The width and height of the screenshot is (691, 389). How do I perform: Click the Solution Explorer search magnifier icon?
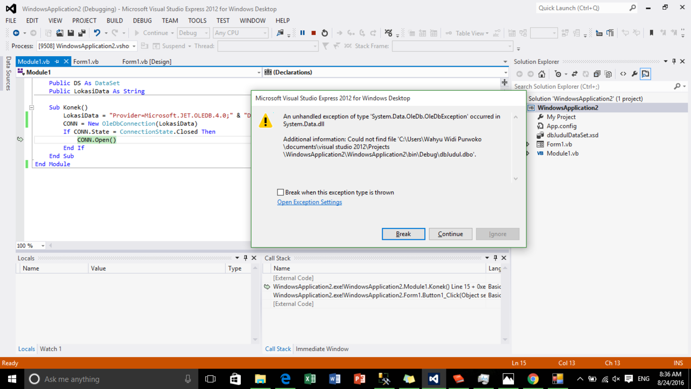pyautogui.click(x=678, y=86)
